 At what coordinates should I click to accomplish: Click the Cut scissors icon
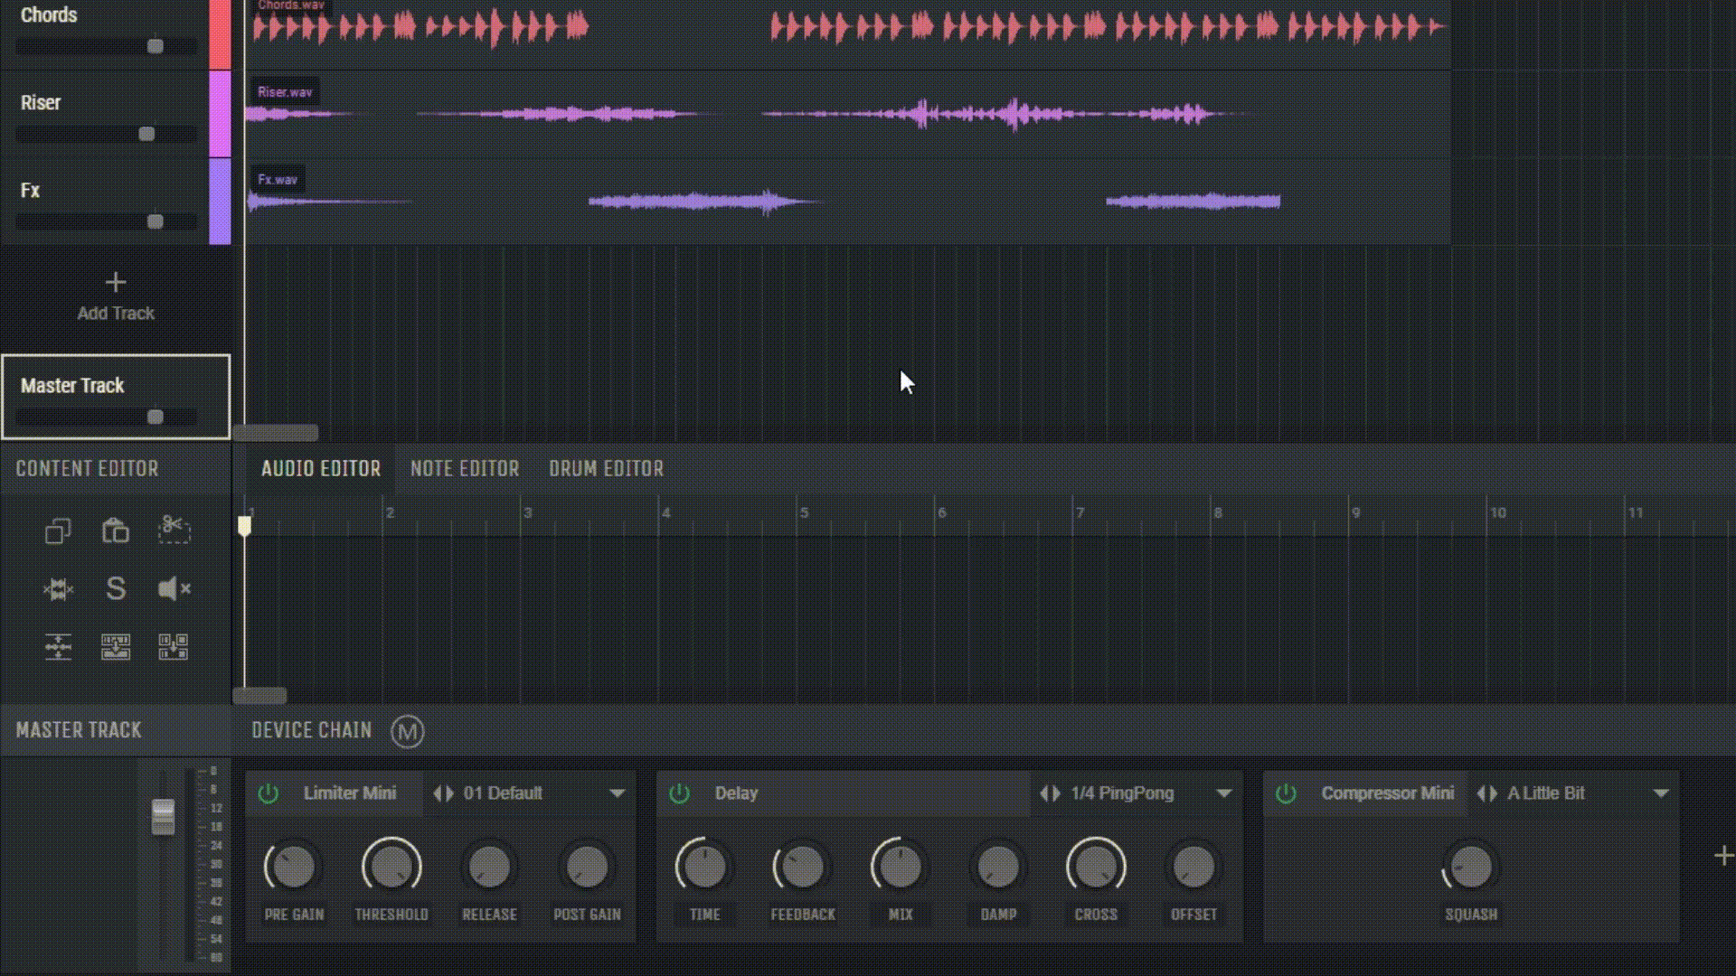[x=174, y=530]
